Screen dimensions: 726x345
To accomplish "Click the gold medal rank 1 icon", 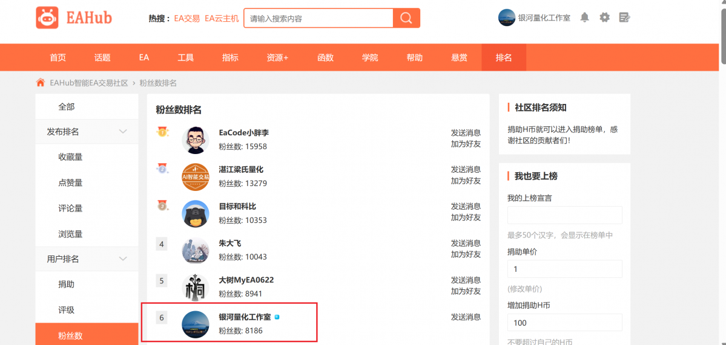I will point(162,132).
